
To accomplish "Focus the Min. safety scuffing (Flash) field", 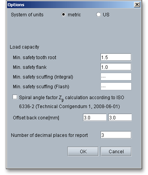I will [x=116, y=86].
